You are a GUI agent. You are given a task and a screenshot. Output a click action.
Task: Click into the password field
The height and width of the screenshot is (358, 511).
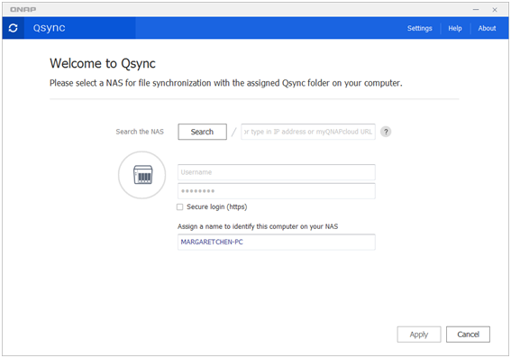point(277,191)
